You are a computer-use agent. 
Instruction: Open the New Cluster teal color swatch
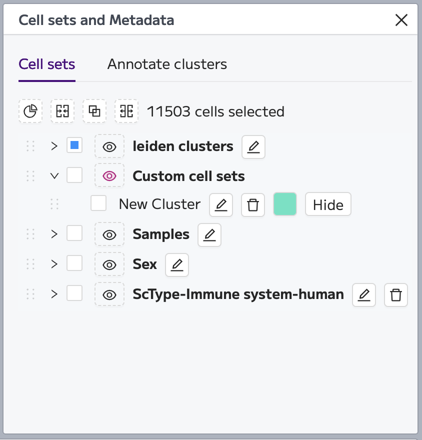click(x=285, y=204)
